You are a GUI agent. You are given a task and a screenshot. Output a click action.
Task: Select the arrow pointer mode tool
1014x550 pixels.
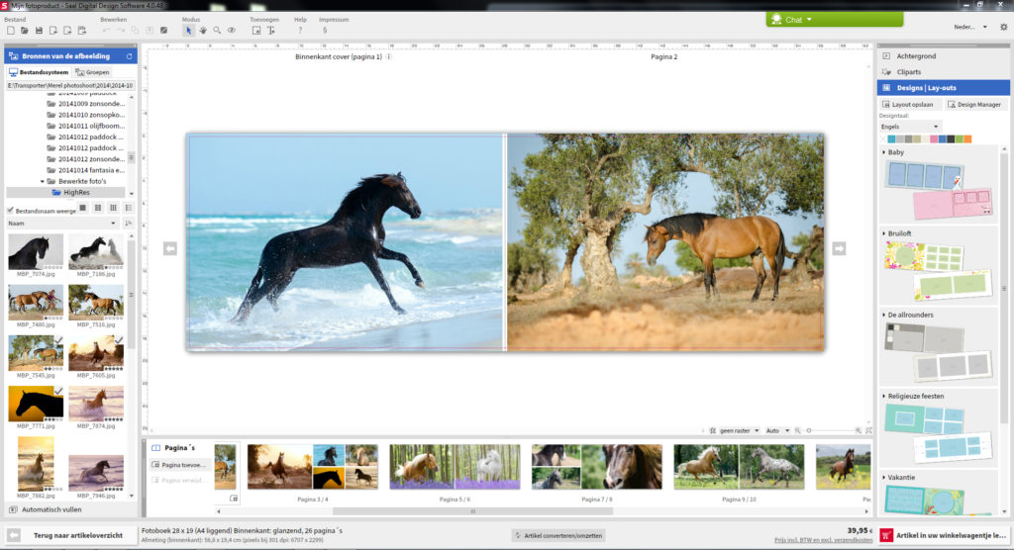coord(188,31)
